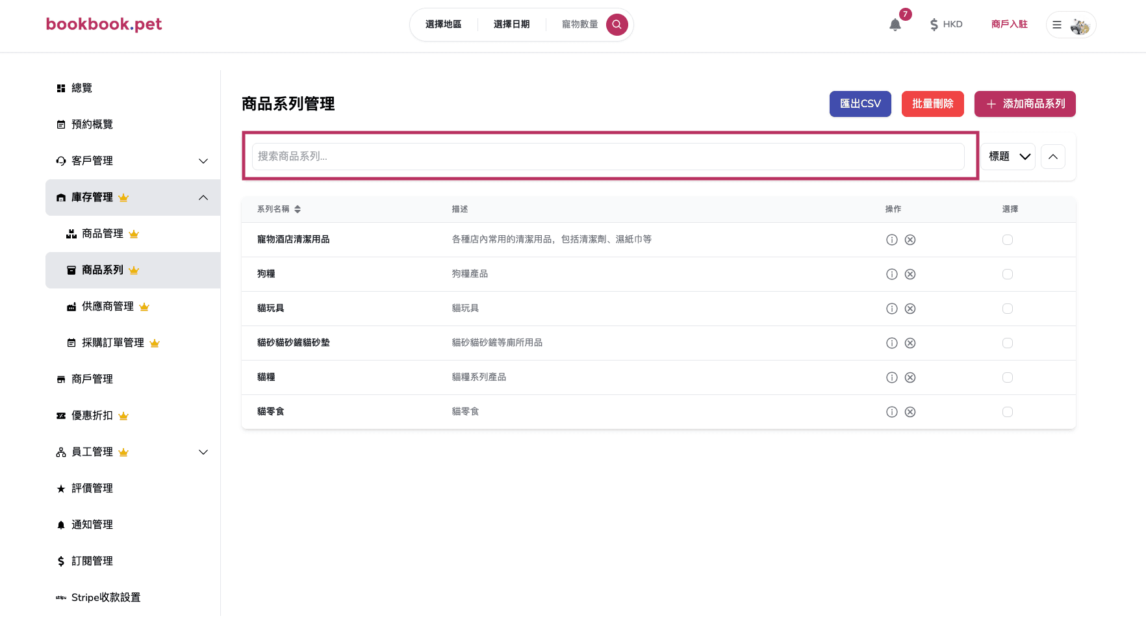Open 商戶管理 in the sidebar
The image size is (1146, 638).
coord(133,379)
